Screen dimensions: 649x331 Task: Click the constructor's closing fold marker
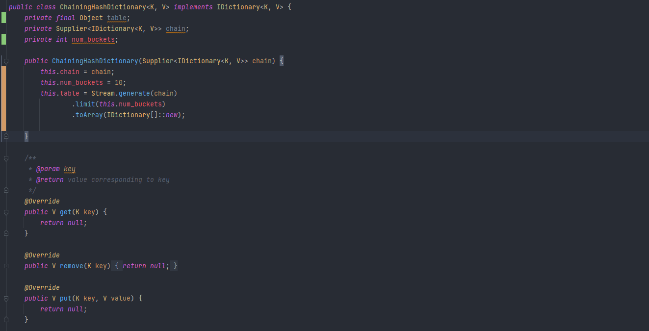(6, 136)
